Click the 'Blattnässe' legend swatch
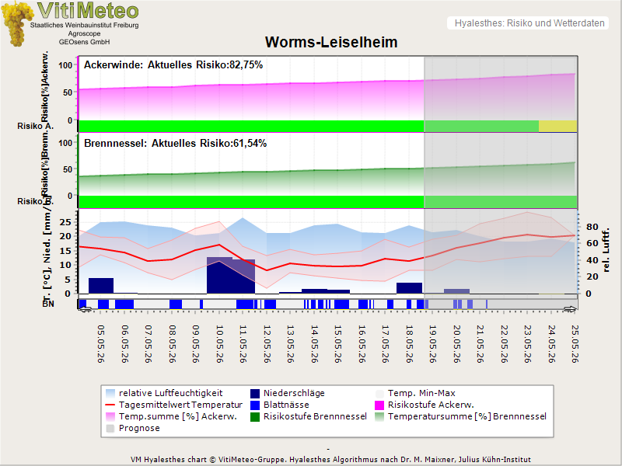 [255, 405]
